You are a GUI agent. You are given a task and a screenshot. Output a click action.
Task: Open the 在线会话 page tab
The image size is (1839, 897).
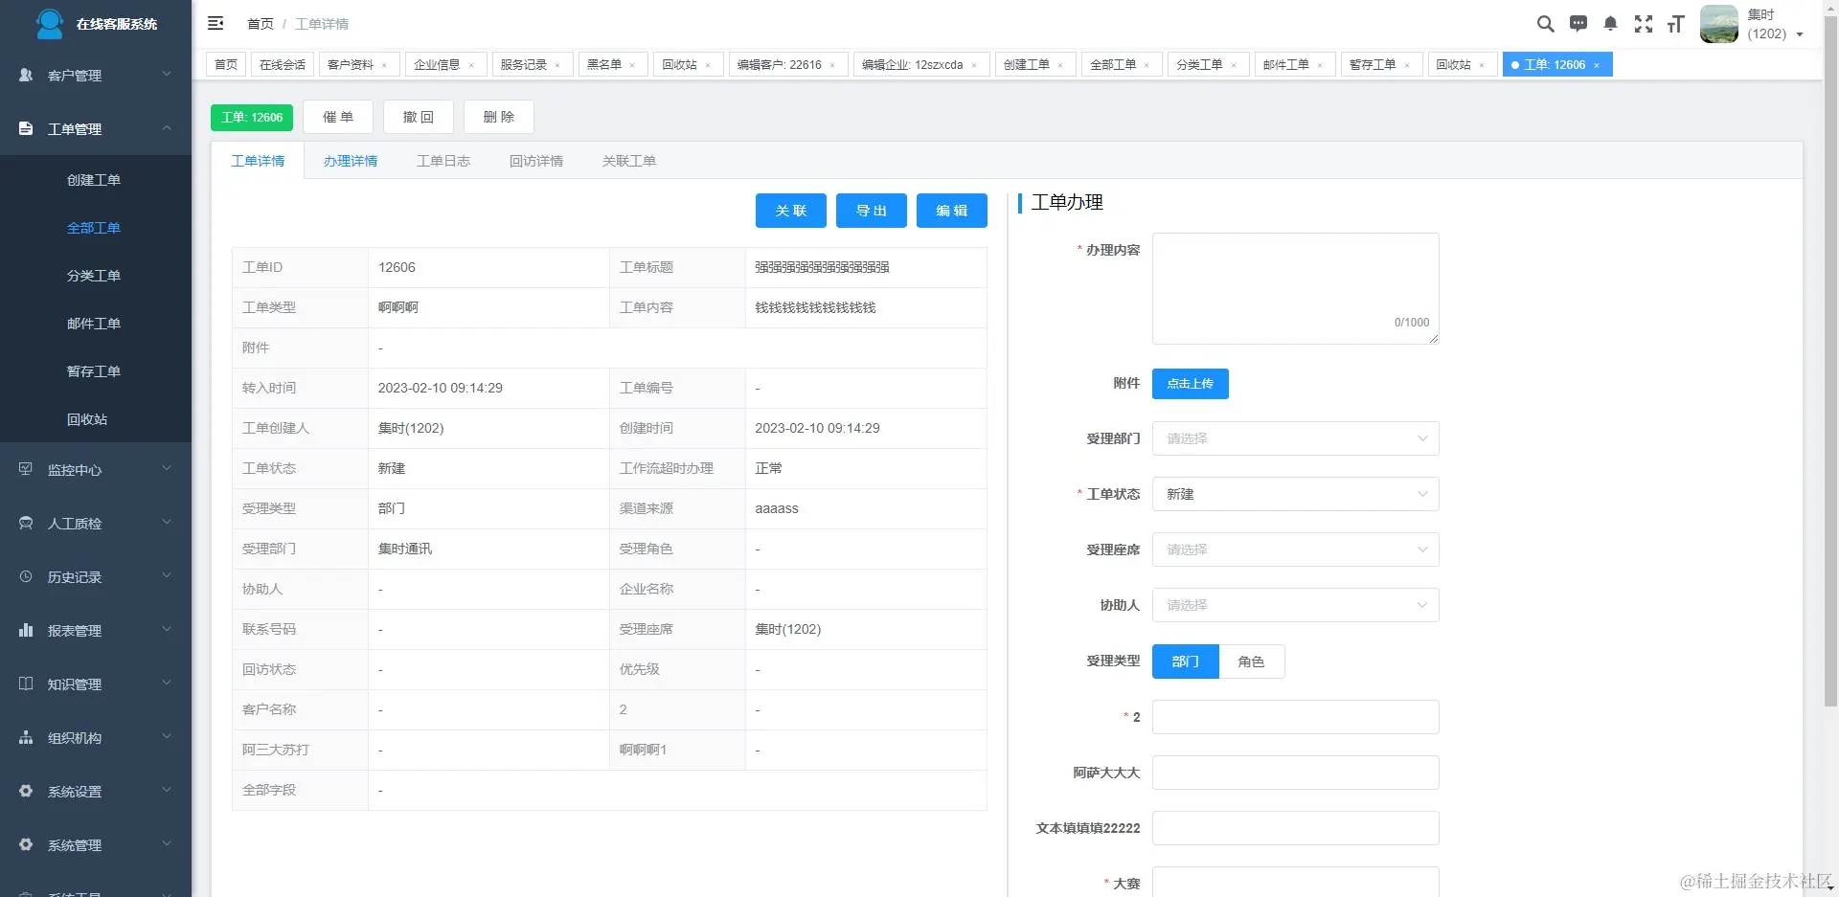click(x=283, y=64)
